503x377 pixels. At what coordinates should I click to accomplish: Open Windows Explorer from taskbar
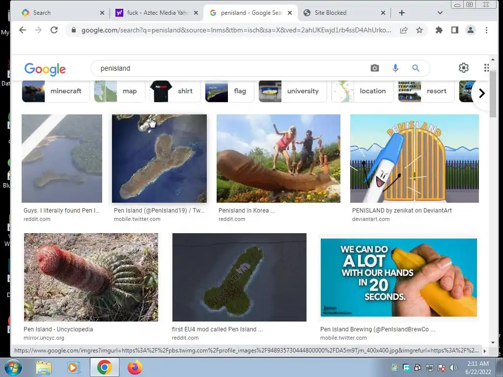[x=44, y=368]
